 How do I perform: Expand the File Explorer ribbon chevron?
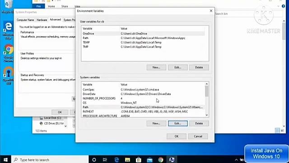click(278, 6)
